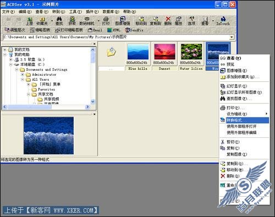Collapse the Documents and Settings node

[x=16, y=70]
